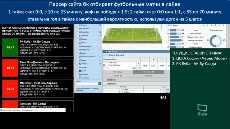Select correct score (0 - 0) 1.30
Screen dimensions: 230x129
point(164,90)
